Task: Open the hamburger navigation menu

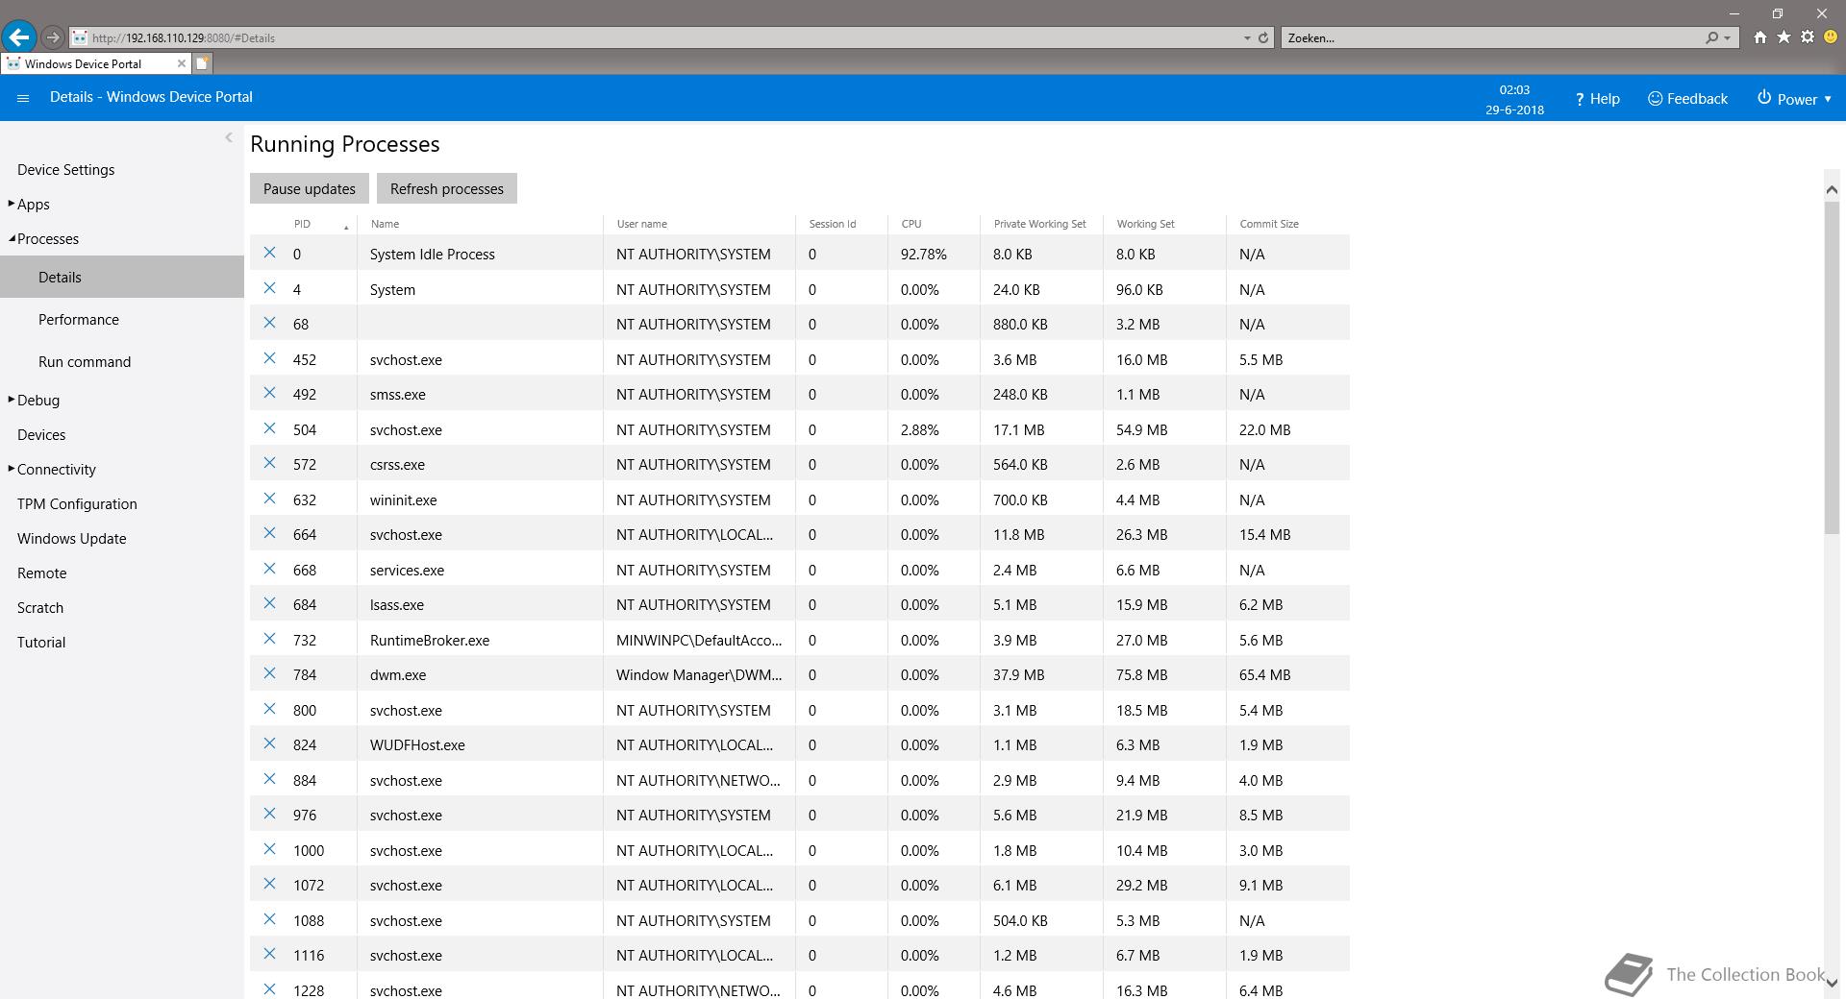Action: (24, 98)
